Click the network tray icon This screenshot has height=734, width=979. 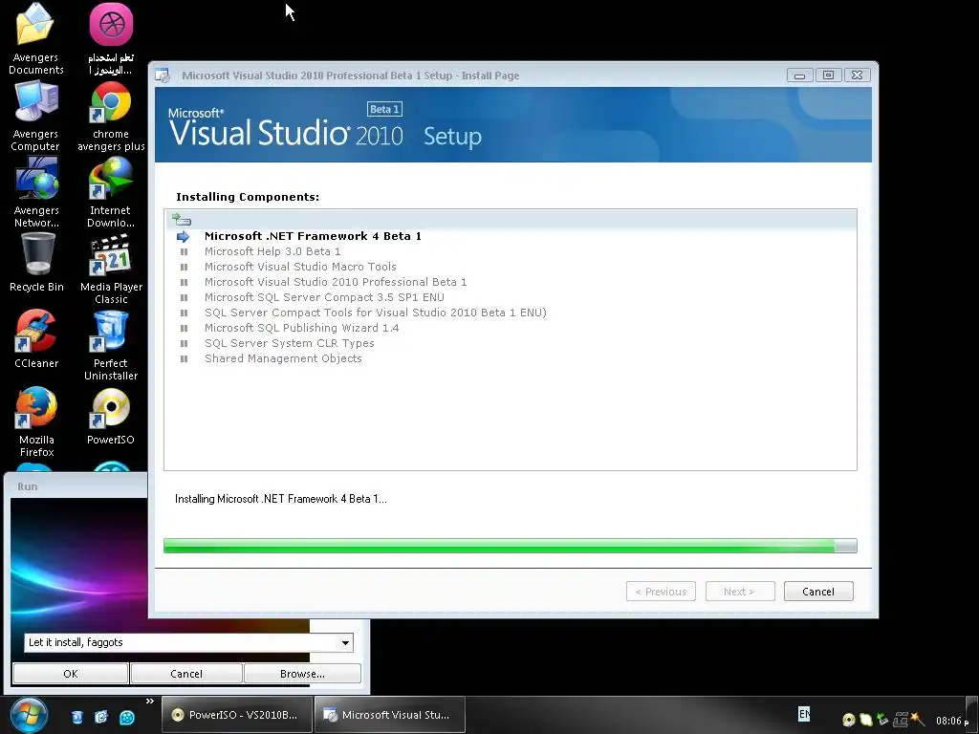tap(901, 720)
